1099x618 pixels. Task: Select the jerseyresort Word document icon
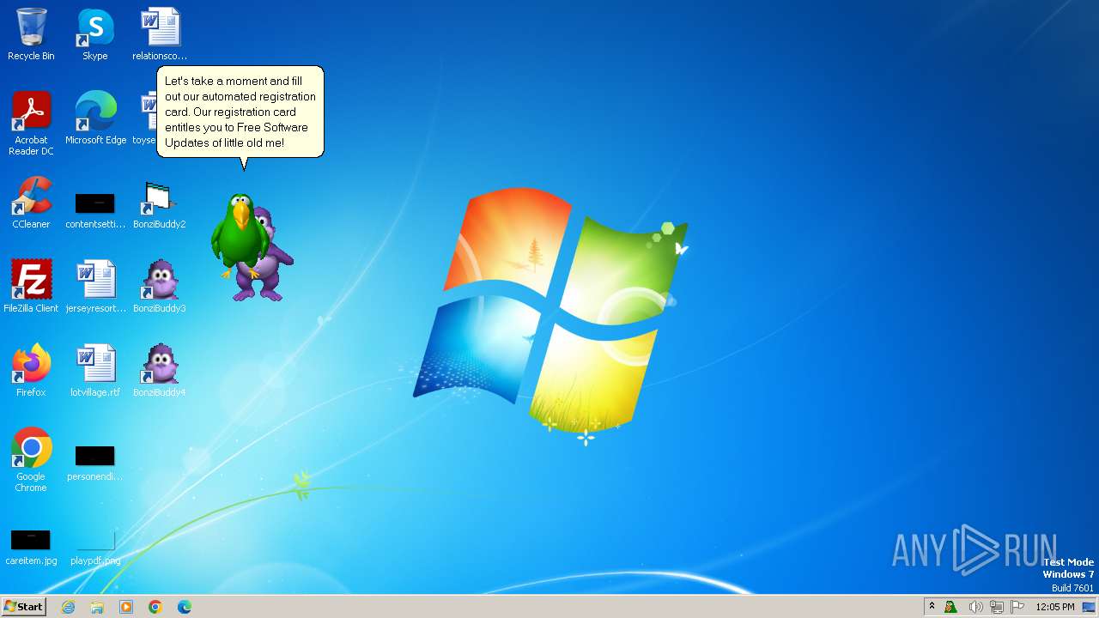[95, 287]
